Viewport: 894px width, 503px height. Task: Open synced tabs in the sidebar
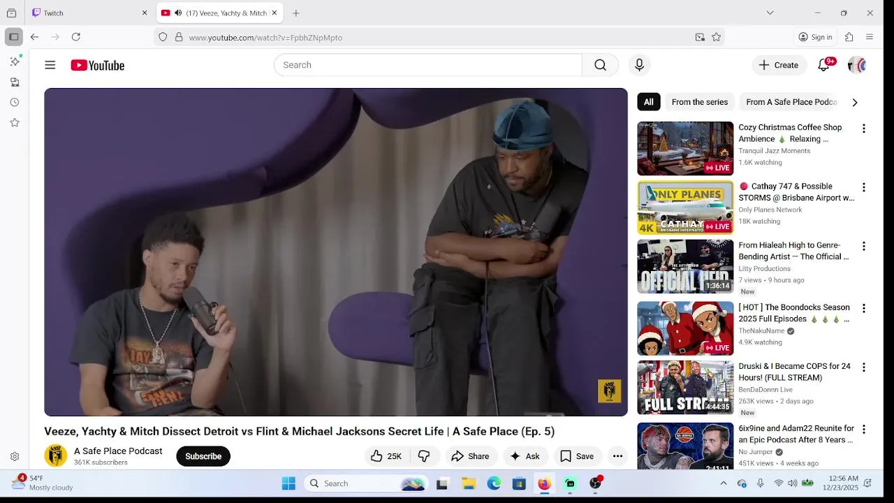coord(15,82)
